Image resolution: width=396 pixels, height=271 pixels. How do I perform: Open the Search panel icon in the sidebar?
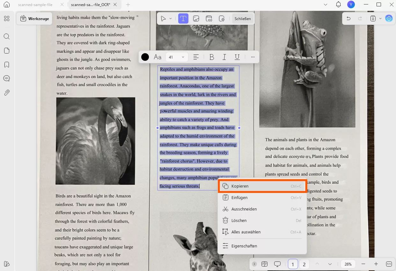7,36
